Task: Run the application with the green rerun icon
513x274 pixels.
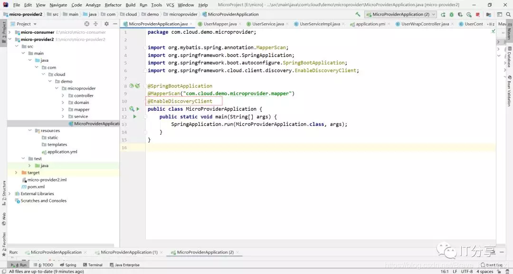Action: click(x=443, y=14)
